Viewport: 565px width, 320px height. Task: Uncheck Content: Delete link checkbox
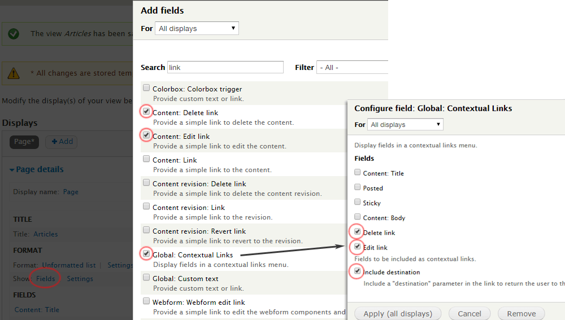(146, 111)
